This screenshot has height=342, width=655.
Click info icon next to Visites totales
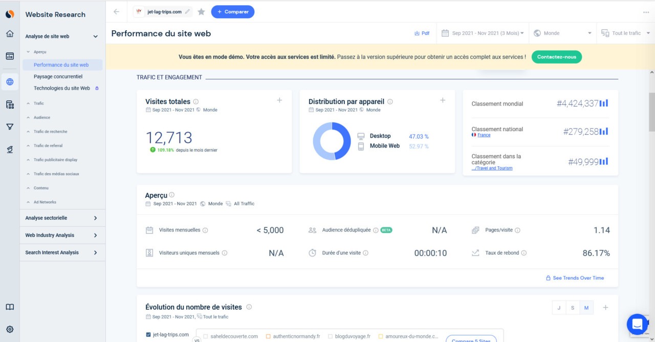tap(196, 101)
